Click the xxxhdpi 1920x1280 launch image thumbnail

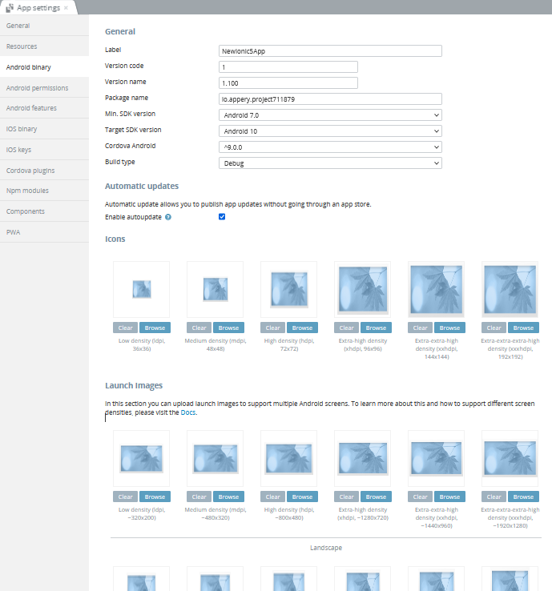coord(510,458)
